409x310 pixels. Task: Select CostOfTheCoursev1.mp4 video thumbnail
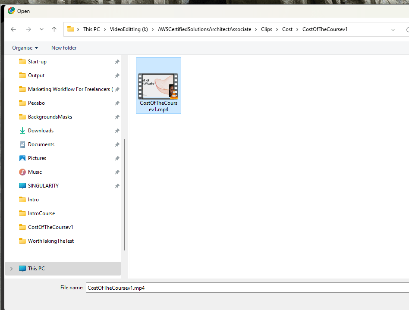tap(158, 86)
